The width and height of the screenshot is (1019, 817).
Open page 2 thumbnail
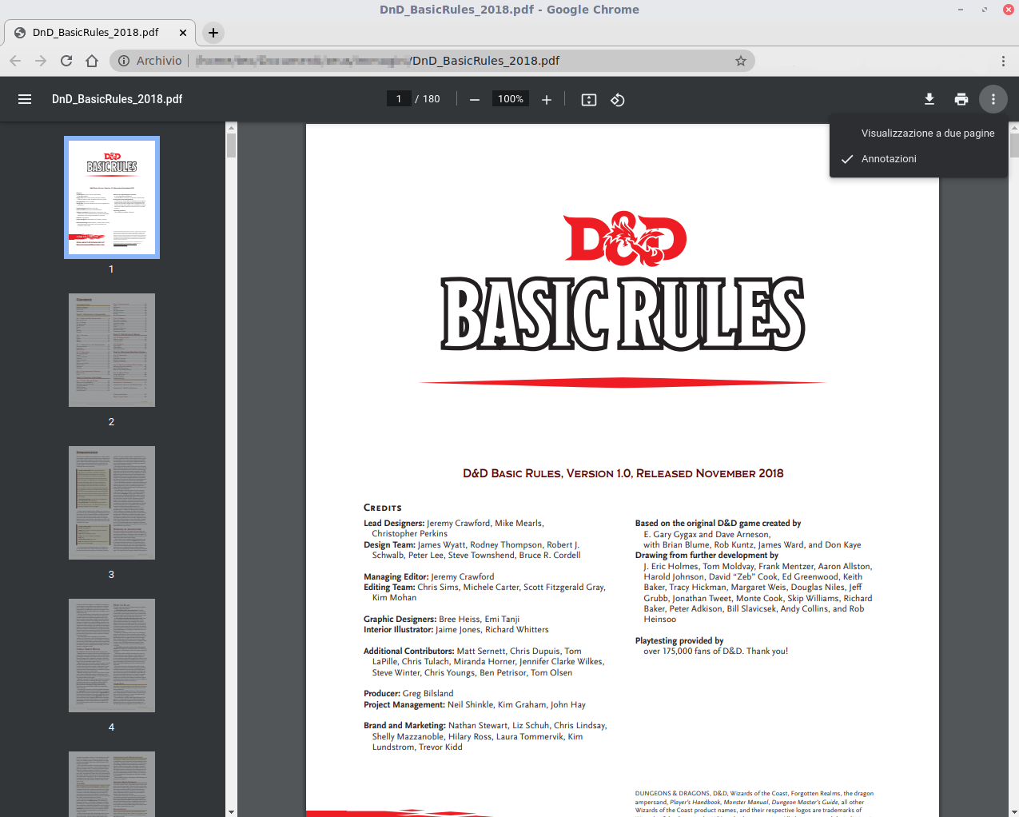click(x=112, y=350)
